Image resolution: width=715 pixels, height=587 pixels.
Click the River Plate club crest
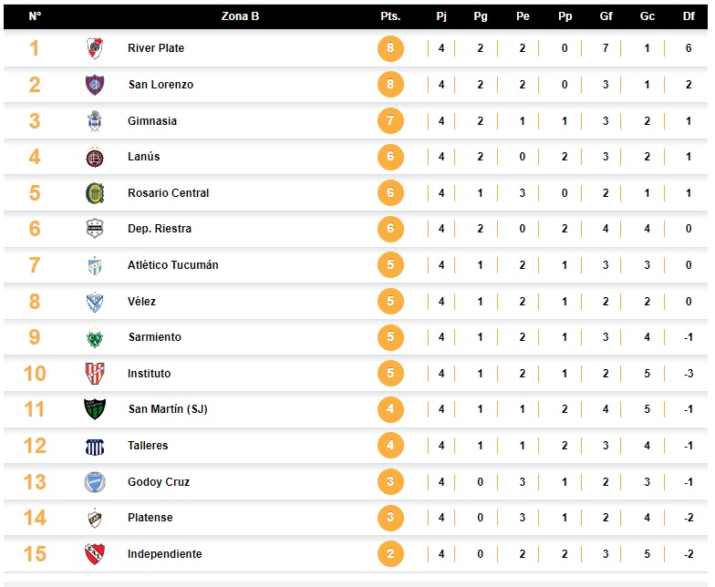click(x=95, y=47)
